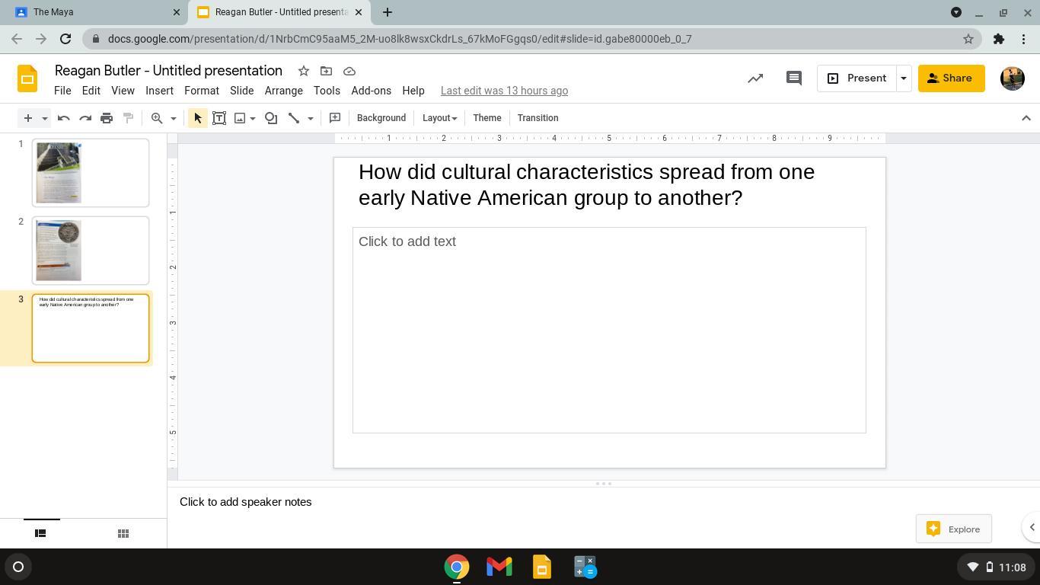
Task: Switch to grid view
Action: pos(123,533)
